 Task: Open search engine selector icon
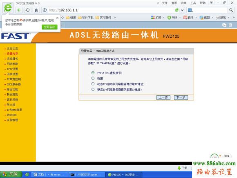pyautogui.click(x=190, y=10)
